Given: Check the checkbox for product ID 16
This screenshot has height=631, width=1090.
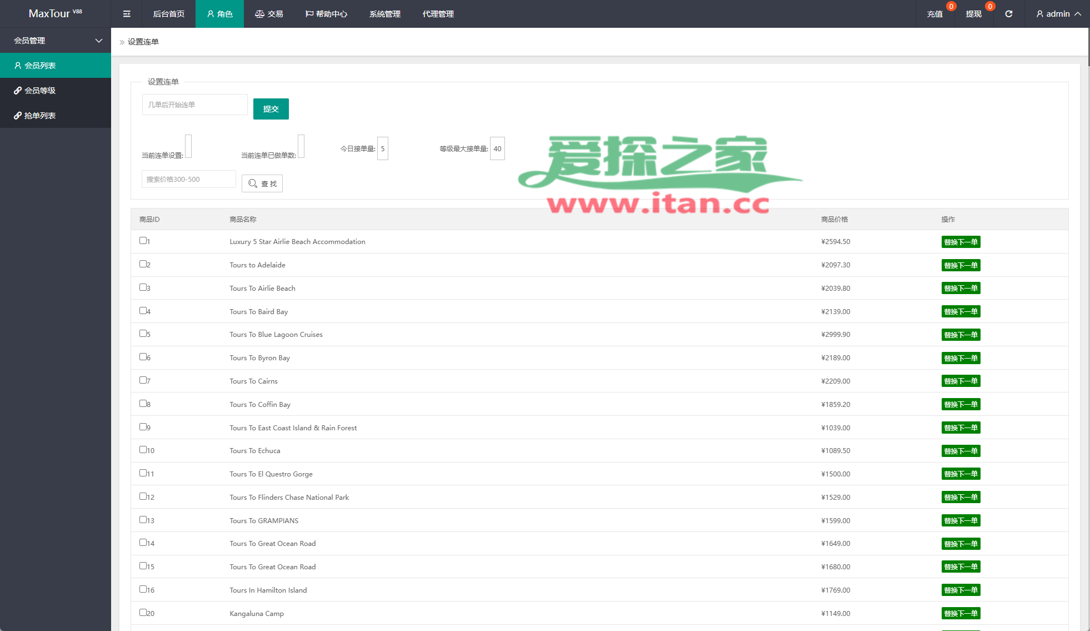Looking at the screenshot, I should click(x=143, y=589).
